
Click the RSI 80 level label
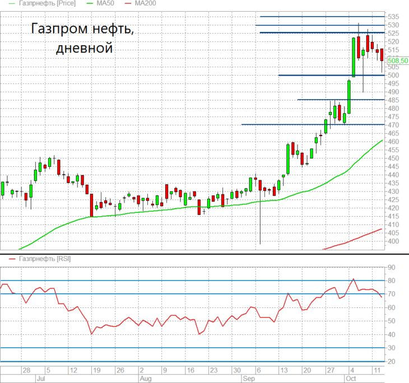coord(392,281)
